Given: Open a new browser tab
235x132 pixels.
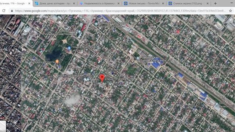Looking at the screenshot, I should click(216, 3).
